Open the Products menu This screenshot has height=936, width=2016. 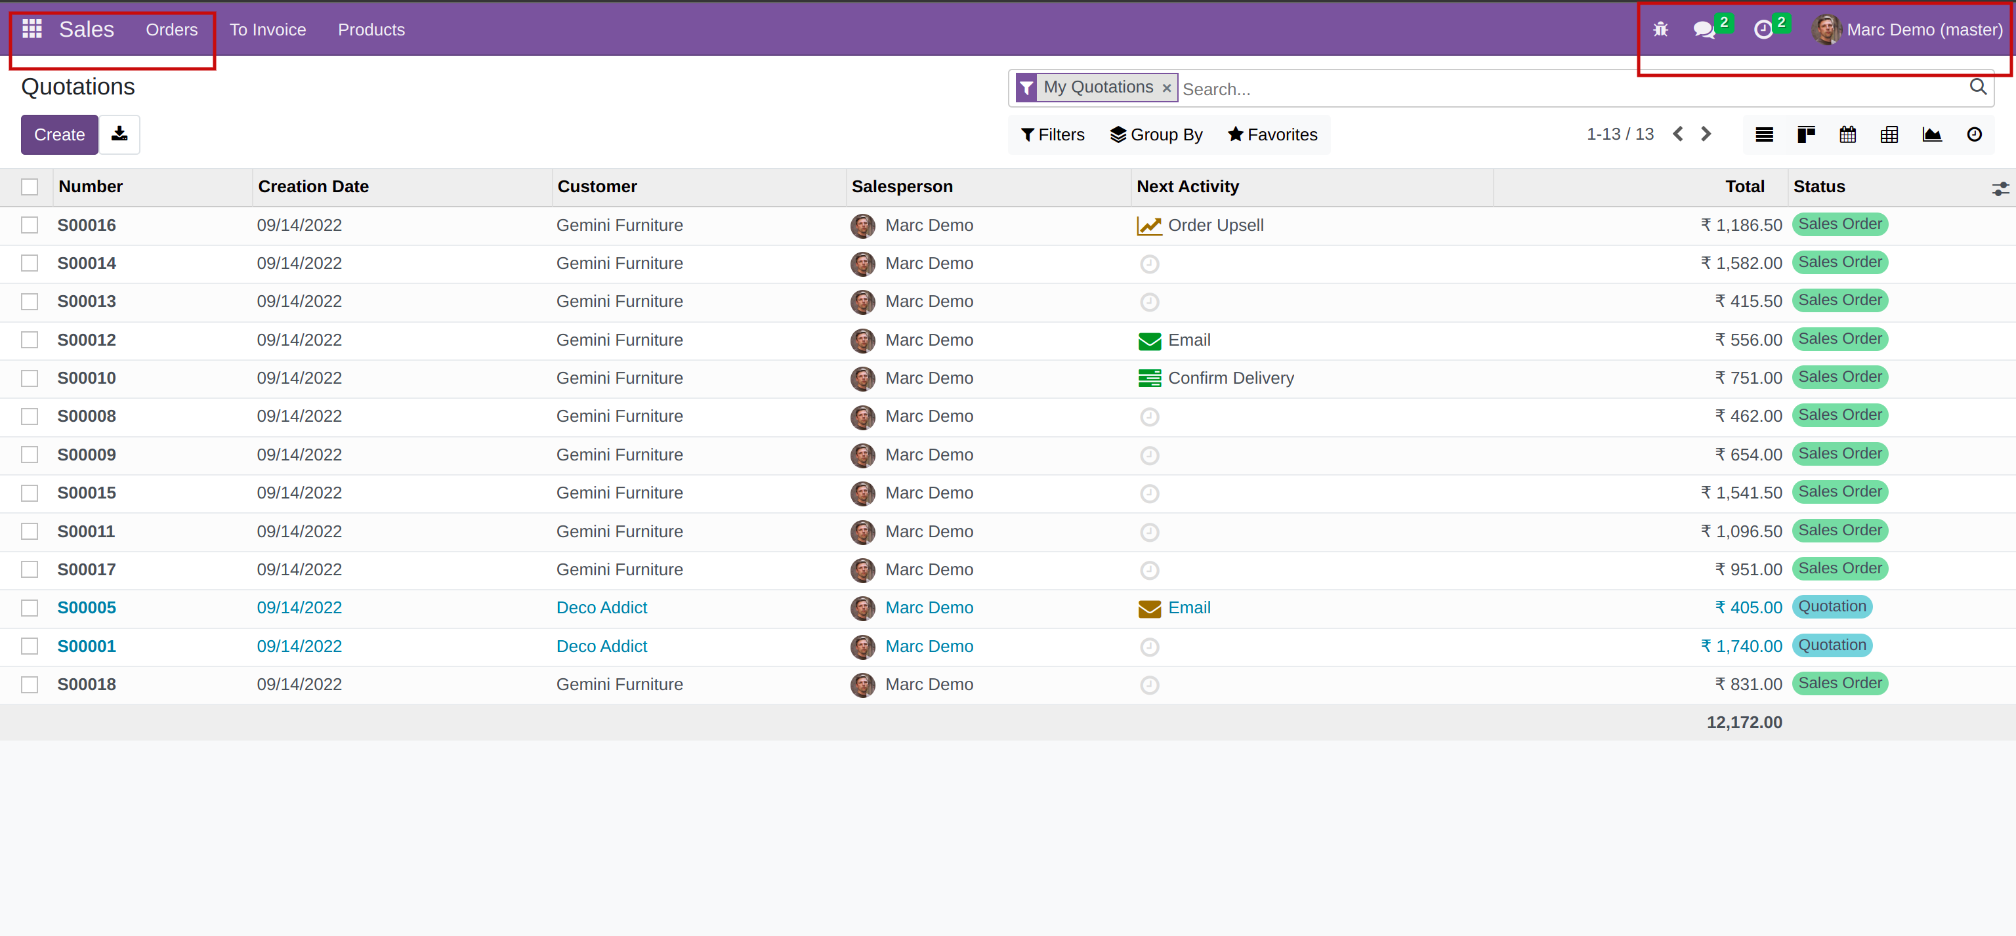click(371, 30)
